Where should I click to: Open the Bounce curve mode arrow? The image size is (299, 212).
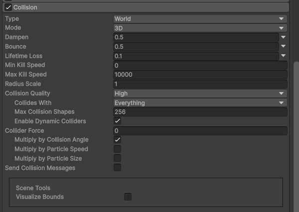coord(283,47)
